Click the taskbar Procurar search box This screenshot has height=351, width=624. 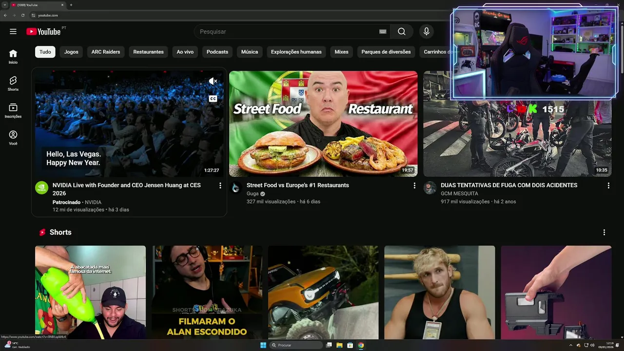coord(296,345)
